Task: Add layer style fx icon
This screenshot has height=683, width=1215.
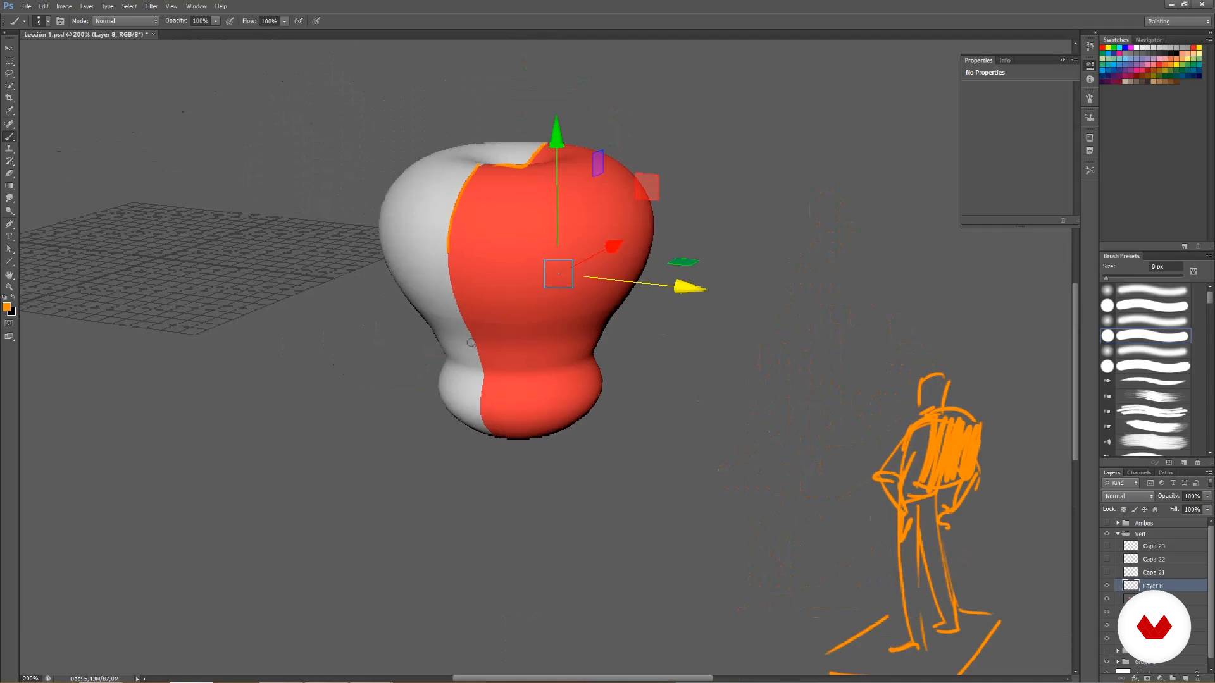Action: (1135, 679)
